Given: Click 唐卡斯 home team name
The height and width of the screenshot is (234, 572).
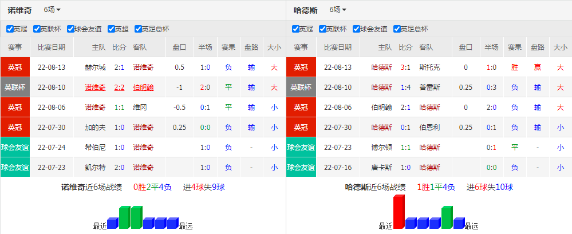Looking at the screenshot, I should pos(381,168).
